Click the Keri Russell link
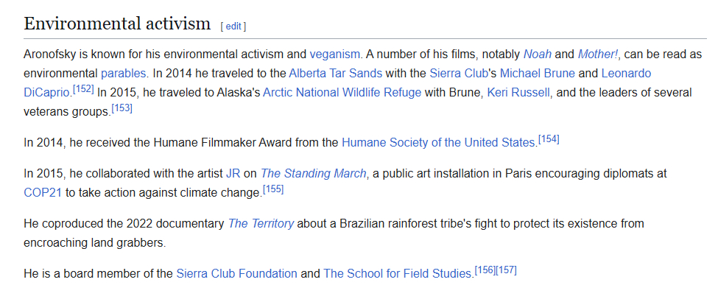This screenshot has height=299, width=718. click(x=518, y=93)
